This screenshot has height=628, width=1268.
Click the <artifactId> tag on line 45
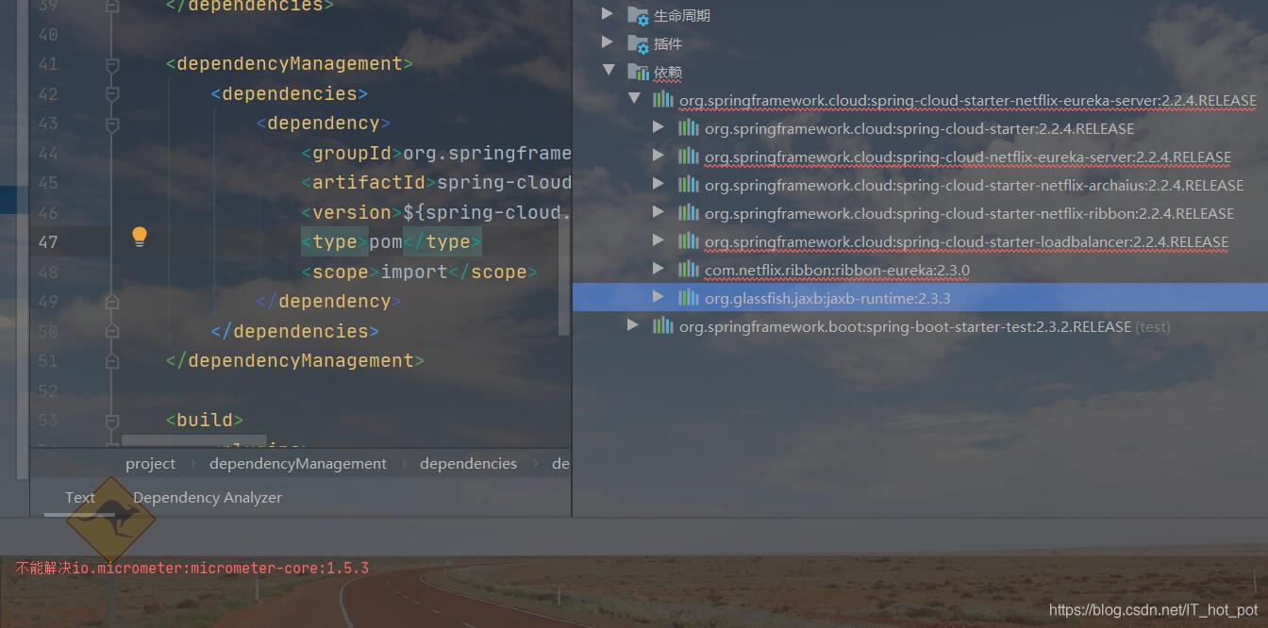[369, 183]
